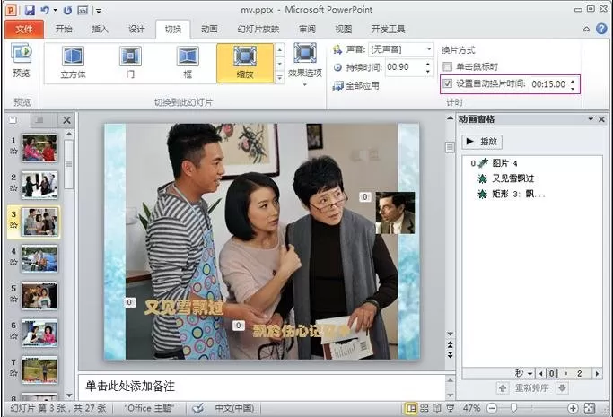Close the slide thumbnail pane
This screenshot has width=613, height=417.
(66, 120)
